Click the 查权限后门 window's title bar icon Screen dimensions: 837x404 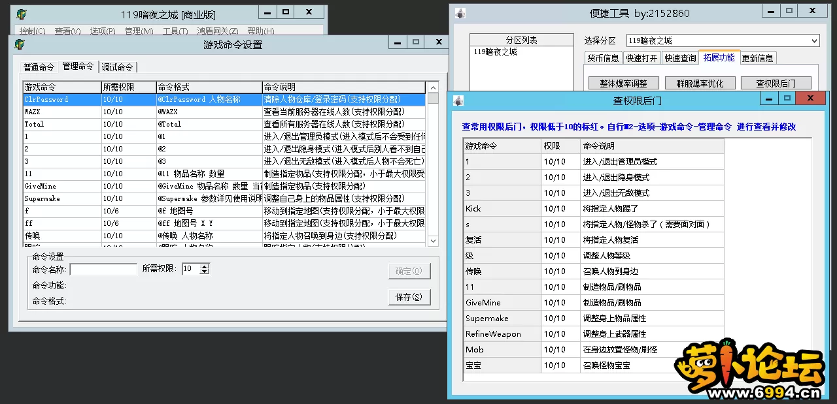[459, 101]
